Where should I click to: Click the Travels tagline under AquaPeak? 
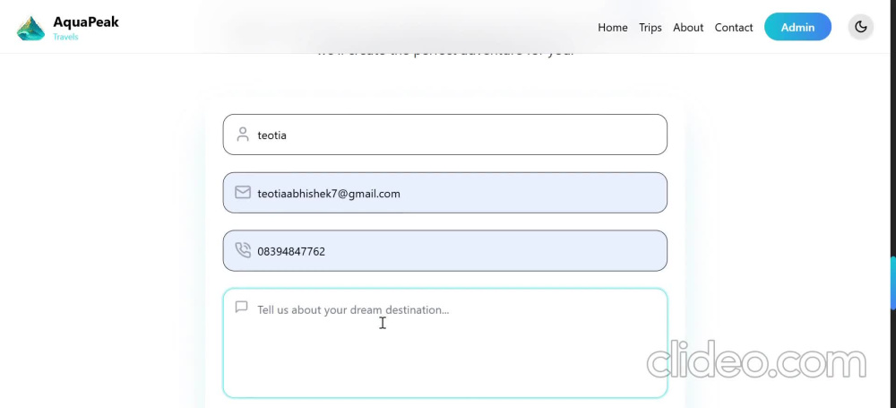65,37
